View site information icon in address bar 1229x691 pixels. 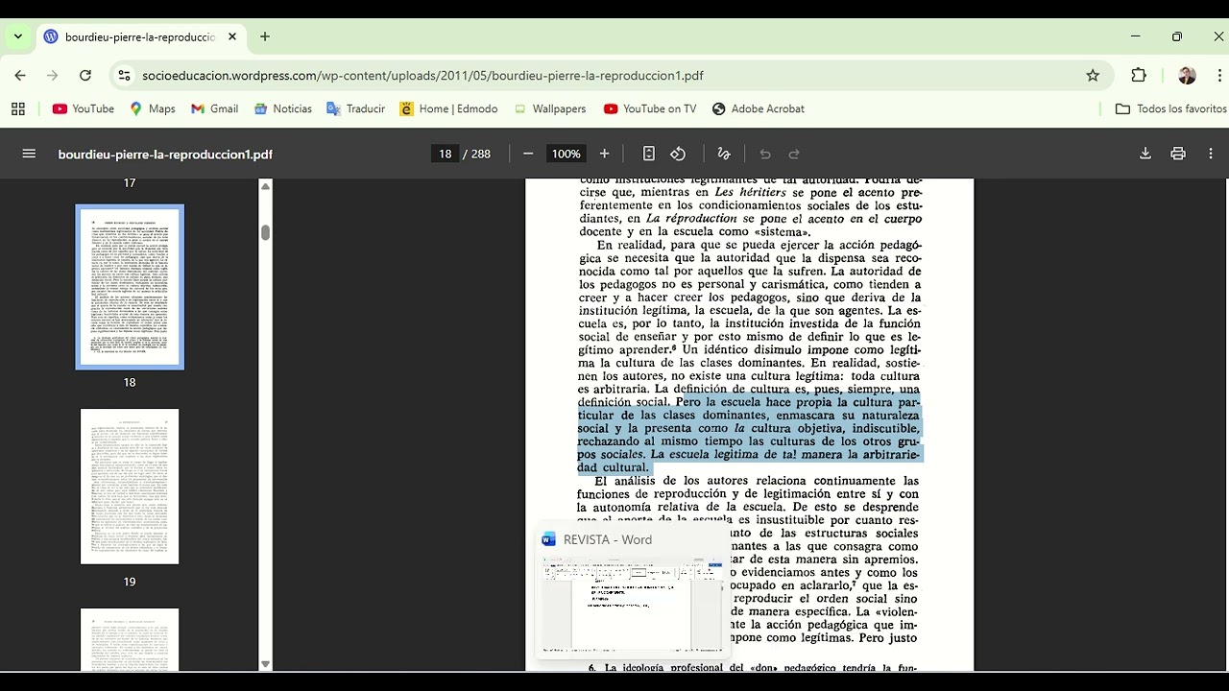click(123, 75)
